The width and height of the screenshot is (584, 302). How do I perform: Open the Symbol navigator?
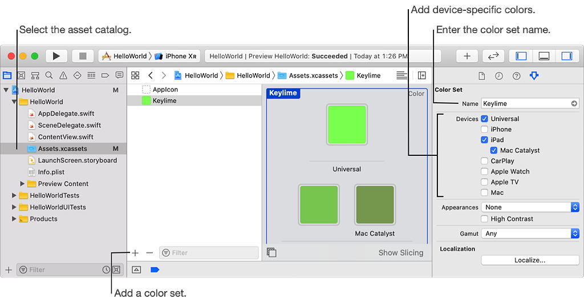pos(35,75)
